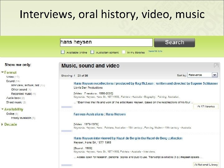Click the Music, sound and video heading
224x168 pixels.
point(90,66)
